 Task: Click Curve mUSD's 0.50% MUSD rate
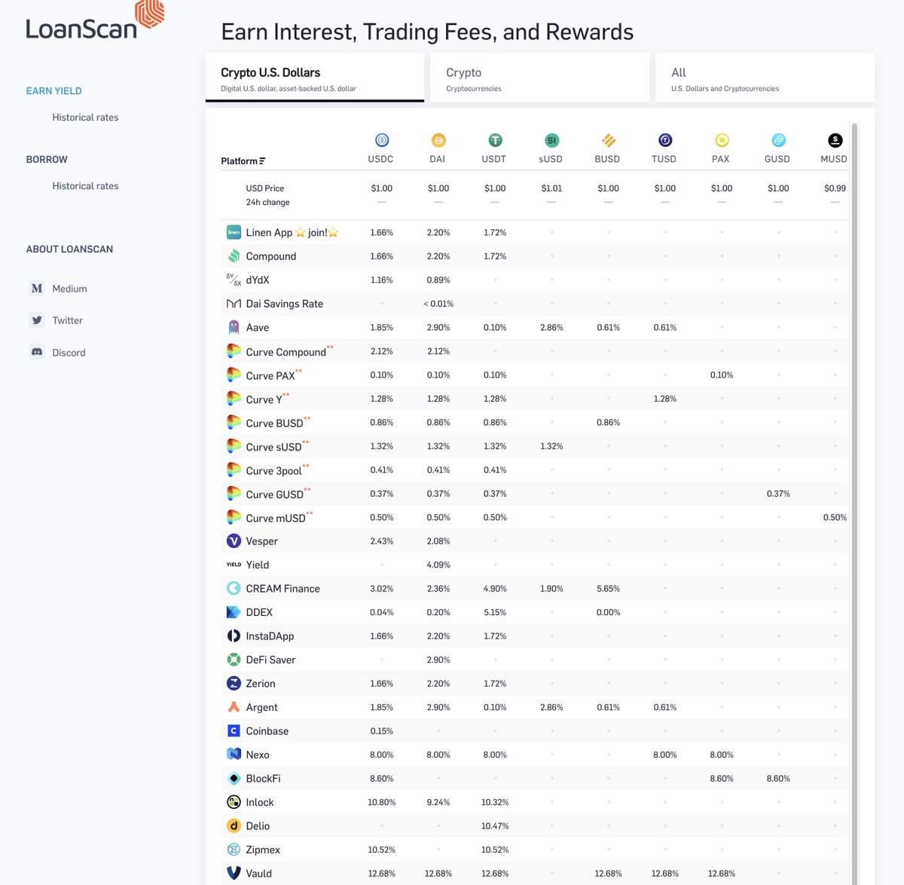(x=835, y=517)
